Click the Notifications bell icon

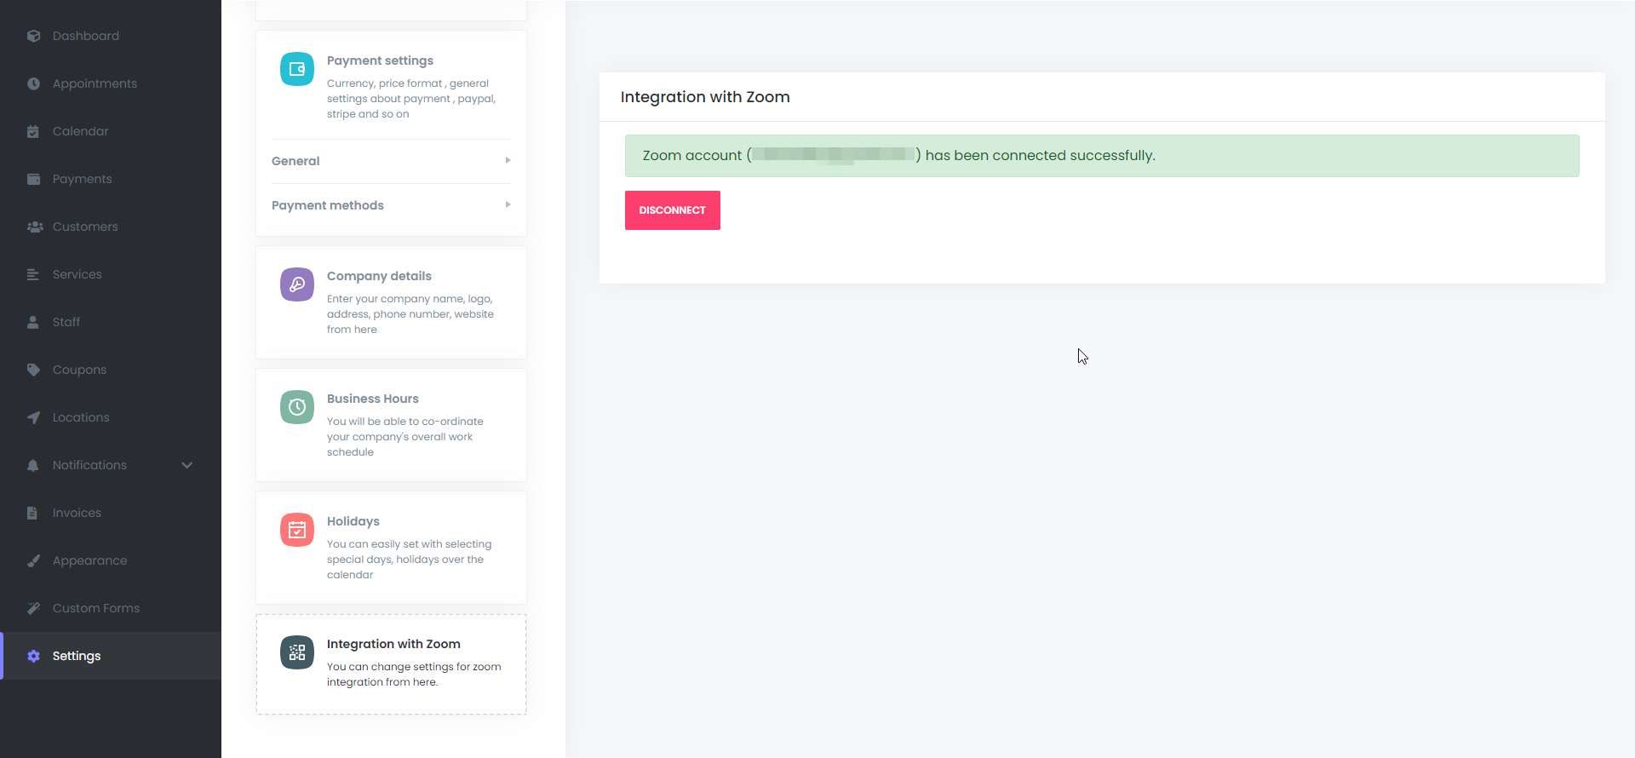coord(33,465)
